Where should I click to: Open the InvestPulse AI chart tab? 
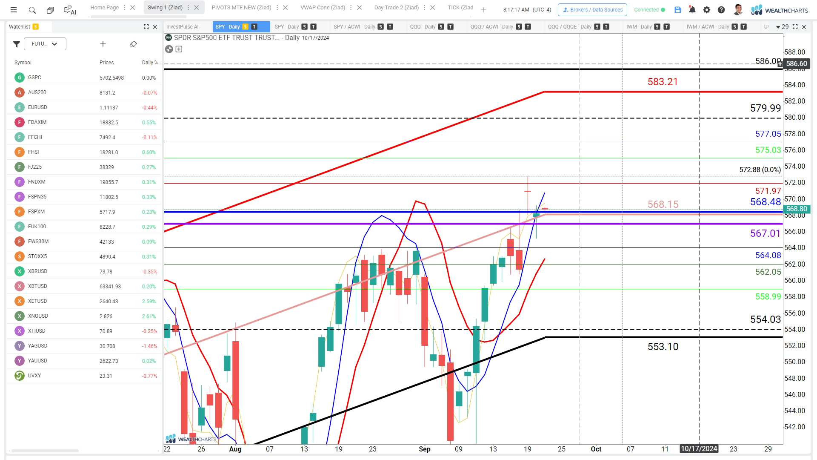[x=183, y=27]
